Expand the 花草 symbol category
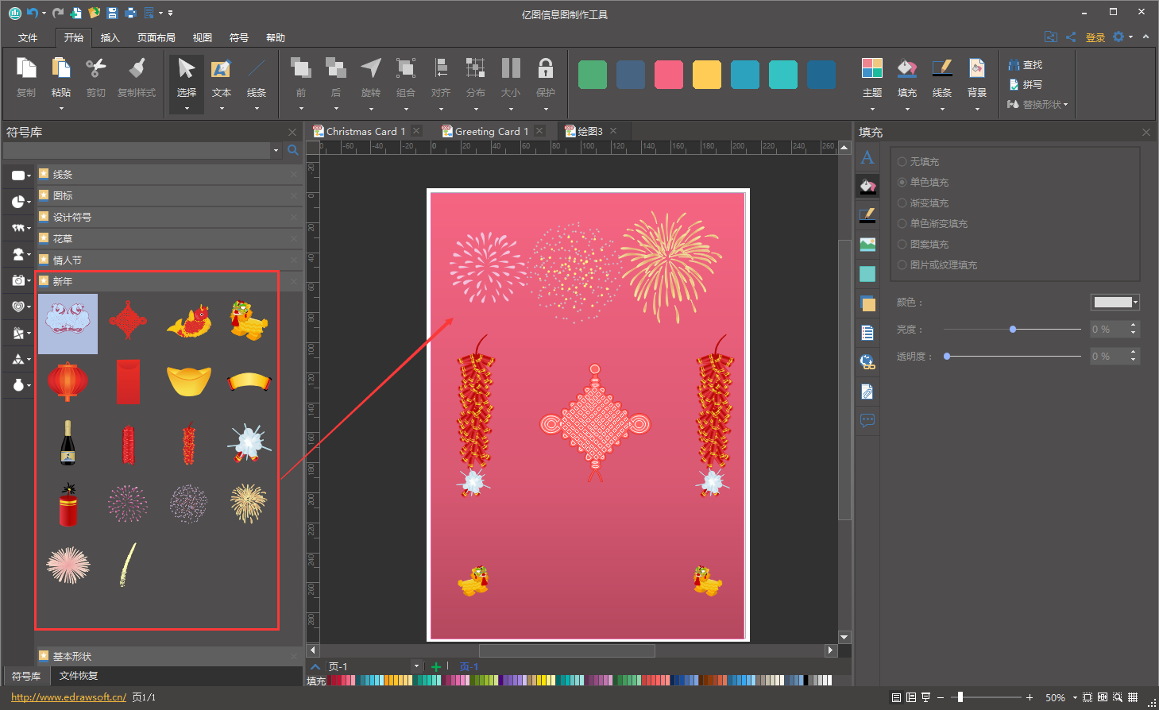The width and height of the screenshot is (1159, 710). 63,238
